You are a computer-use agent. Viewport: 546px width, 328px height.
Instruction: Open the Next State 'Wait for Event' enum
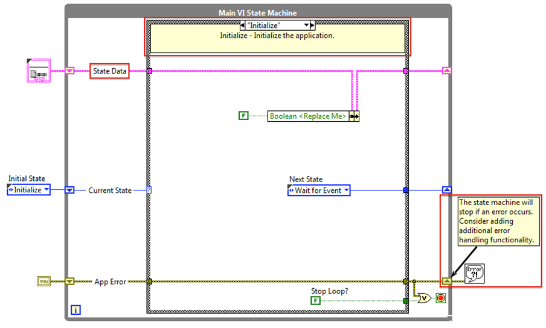click(319, 191)
